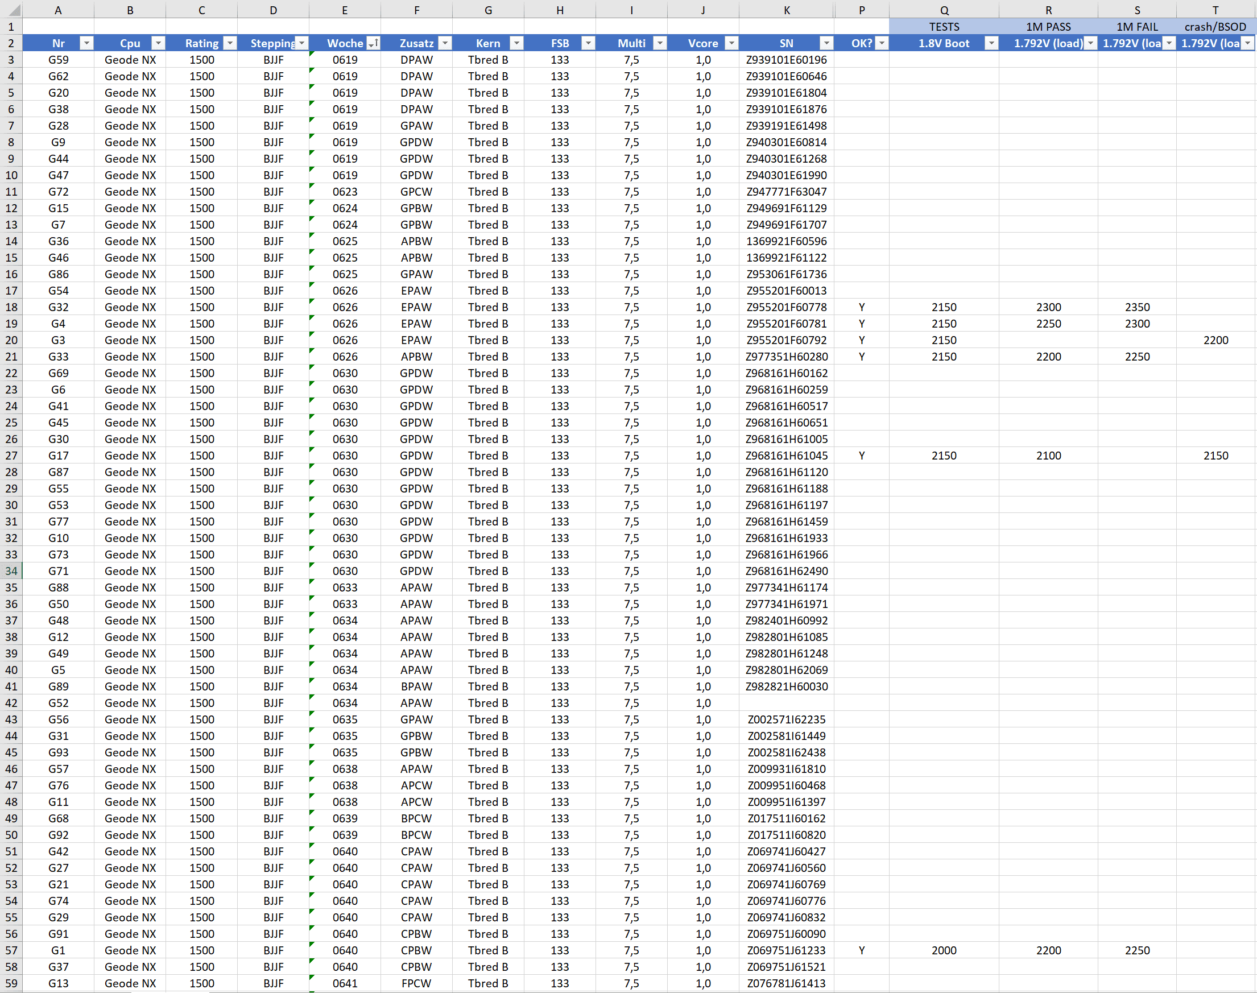Click GPCW in the Zusatz column

click(x=416, y=192)
